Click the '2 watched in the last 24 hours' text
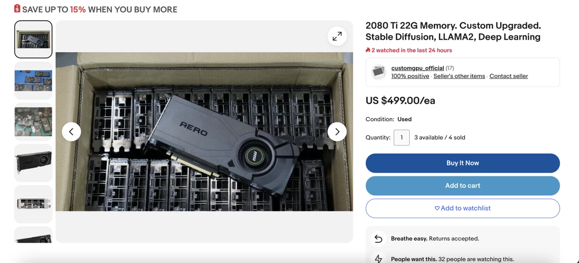 point(412,50)
